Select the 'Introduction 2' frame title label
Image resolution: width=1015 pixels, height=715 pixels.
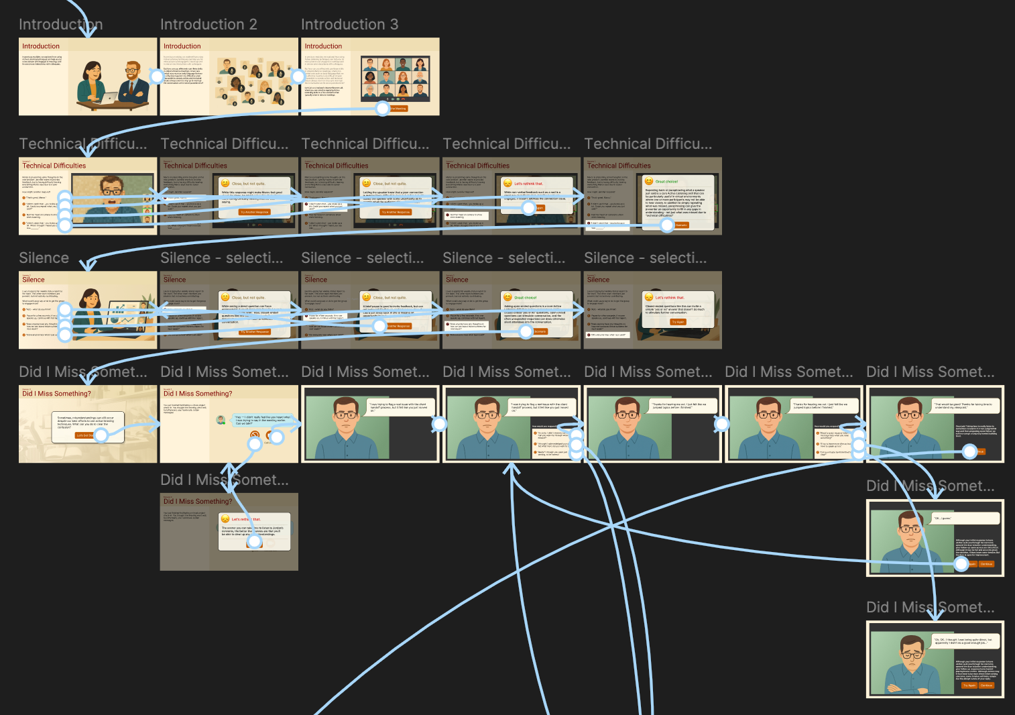tap(209, 24)
